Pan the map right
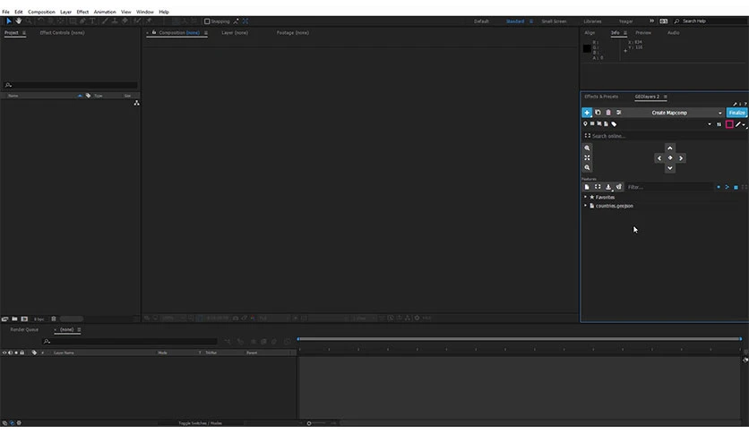749x433 pixels. (x=681, y=157)
